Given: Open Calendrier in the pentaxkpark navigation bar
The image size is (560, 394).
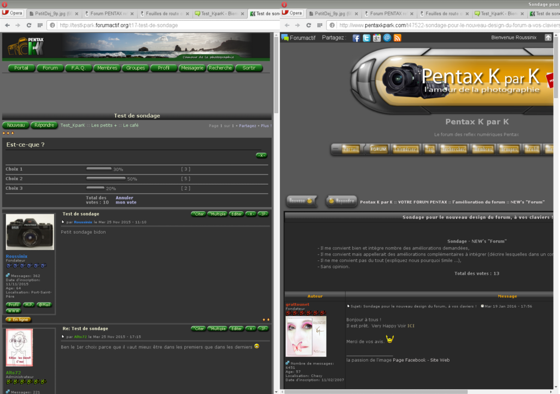Looking at the screenshot, I should (x=405, y=149).
